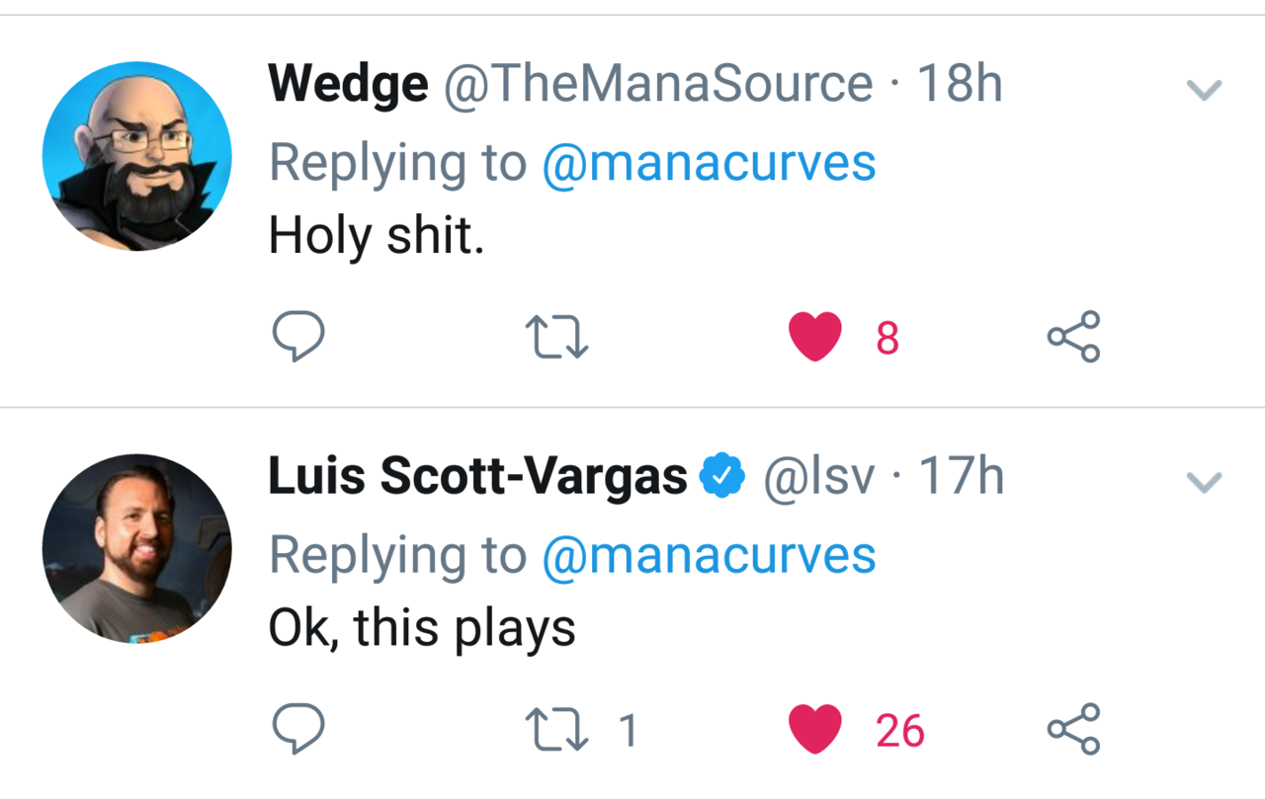This screenshot has width=1265, height=799.
Task: Retweet Wedge's tweet
Action: click(558, 337)
